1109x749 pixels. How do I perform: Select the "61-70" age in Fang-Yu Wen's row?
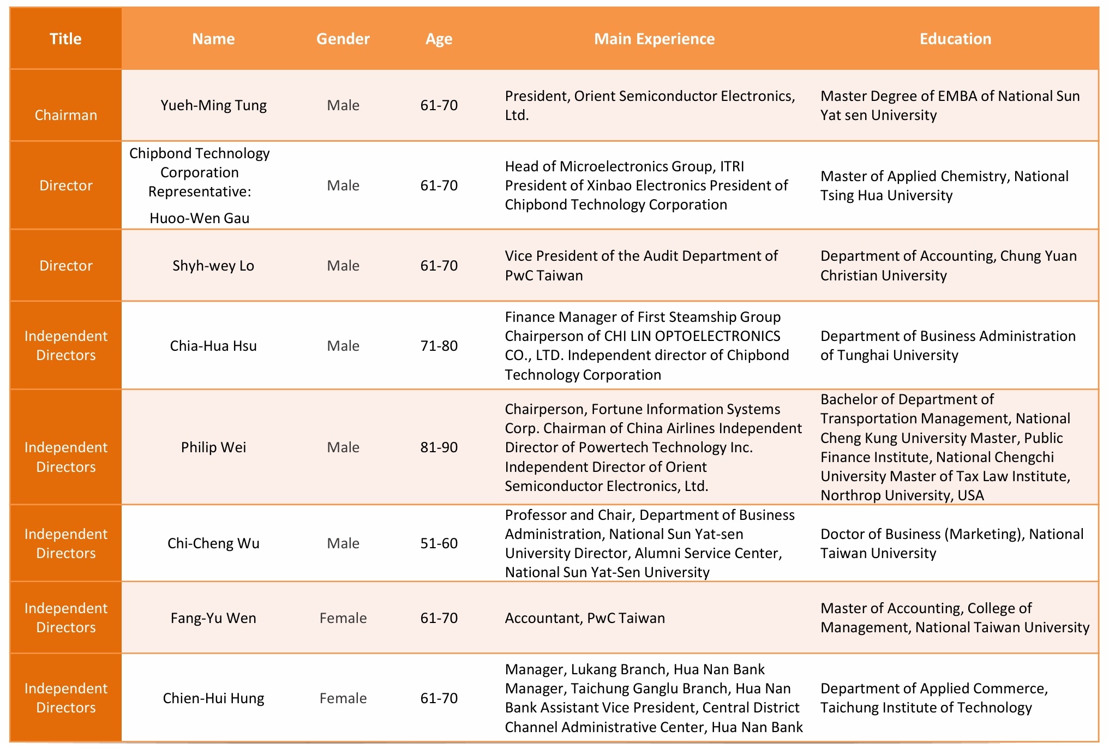pos(439,618)
